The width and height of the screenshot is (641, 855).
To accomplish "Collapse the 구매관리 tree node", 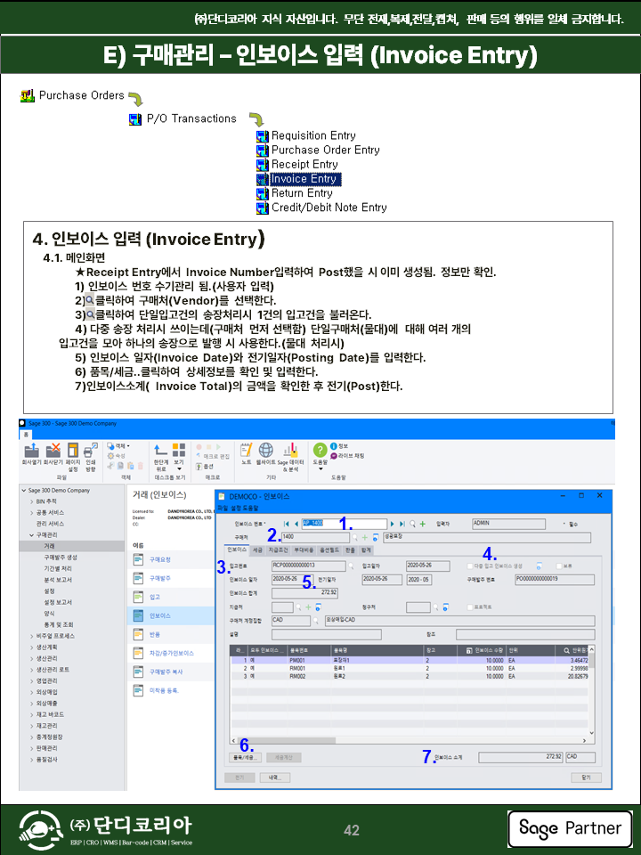I will pyautogui.click(x=32, y=535).
